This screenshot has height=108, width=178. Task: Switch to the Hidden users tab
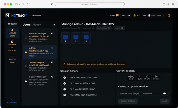click(x=37, y=25)
